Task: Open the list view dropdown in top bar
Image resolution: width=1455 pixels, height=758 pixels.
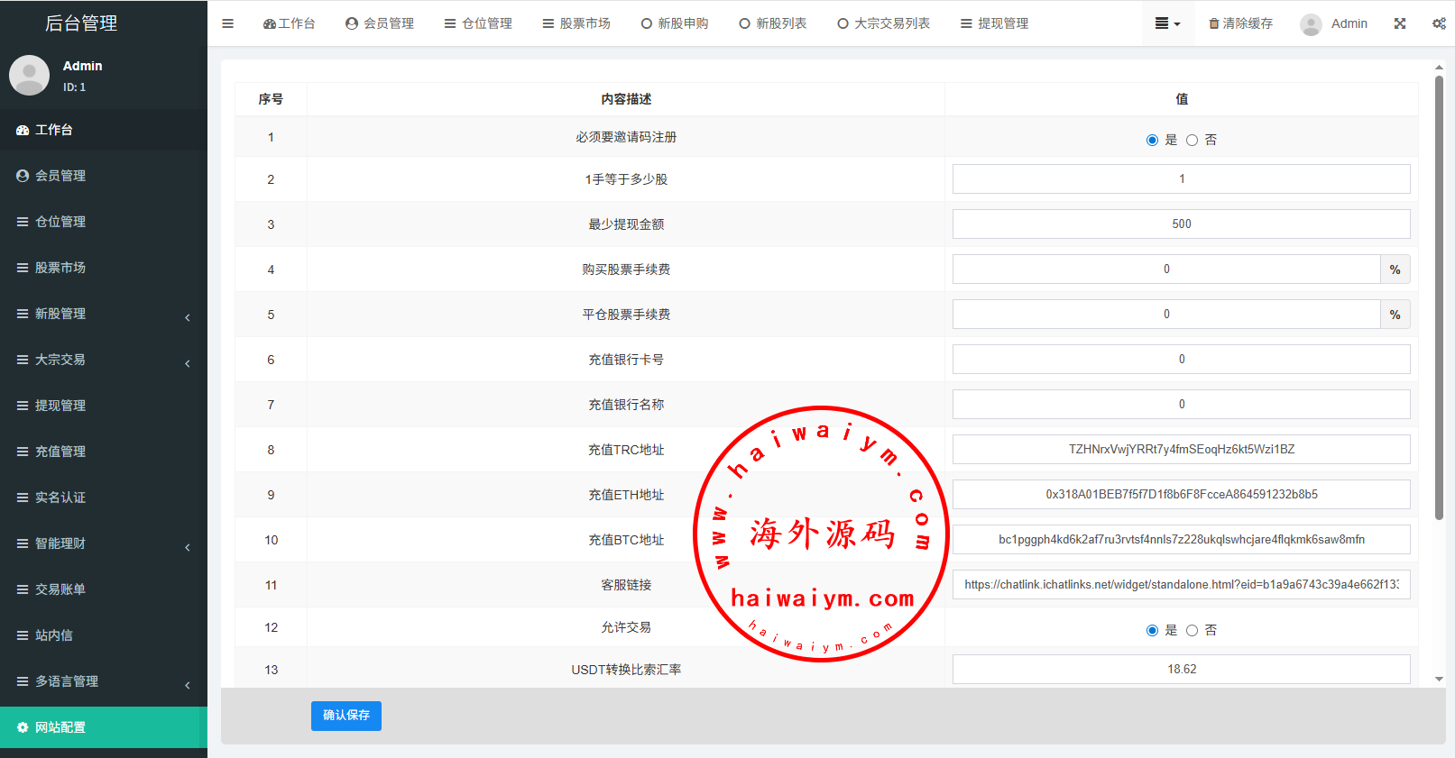Action: [1167, 23]
